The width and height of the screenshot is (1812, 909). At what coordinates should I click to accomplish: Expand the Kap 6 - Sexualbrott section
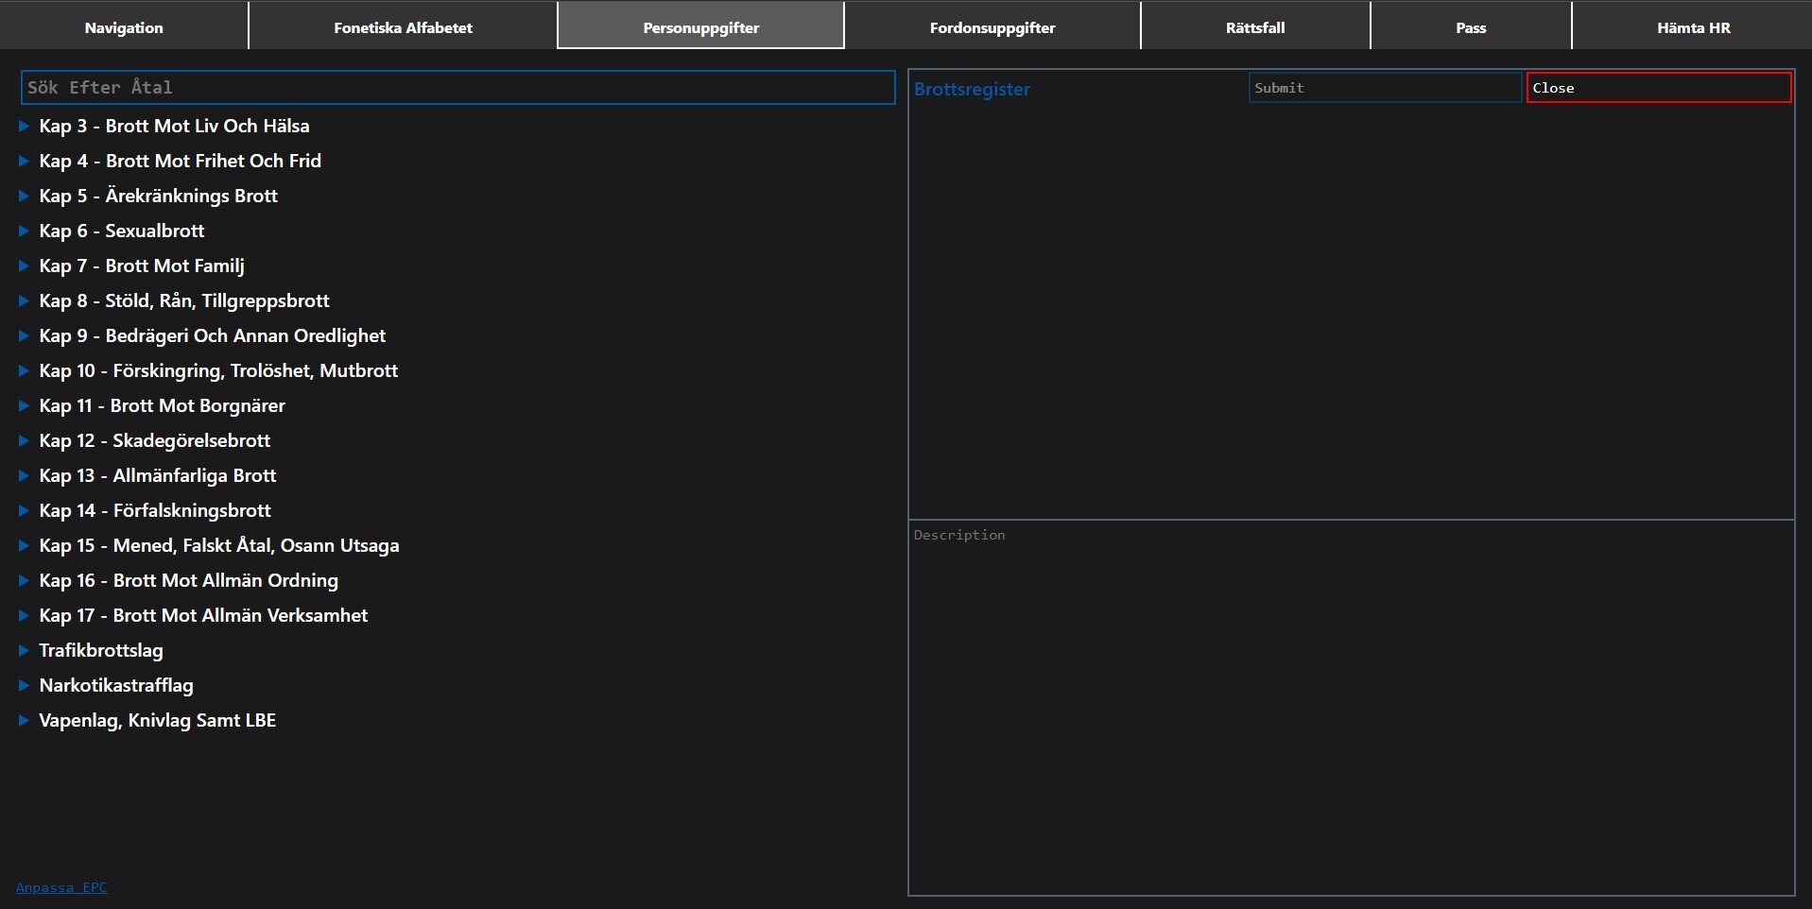tap(121, 231)
